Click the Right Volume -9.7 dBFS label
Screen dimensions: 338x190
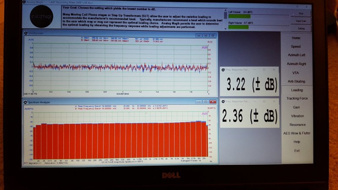click(240, 23)
